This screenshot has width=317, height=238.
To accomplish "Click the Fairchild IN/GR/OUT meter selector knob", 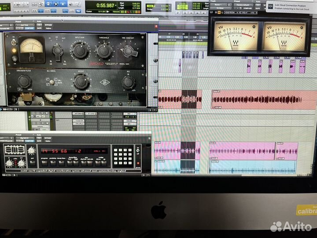I will click(x=57, y=51).
